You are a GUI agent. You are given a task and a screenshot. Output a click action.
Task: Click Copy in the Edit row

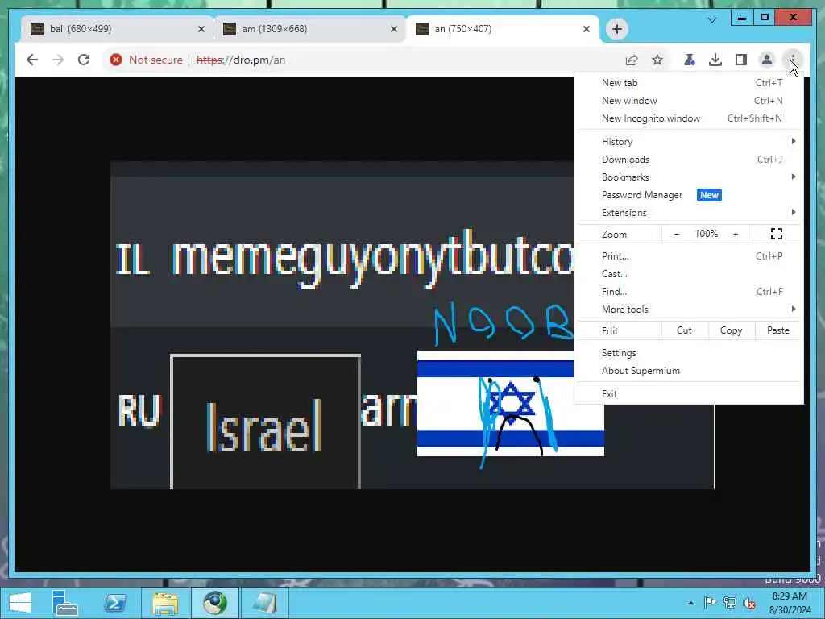click(x=731, y=330)
